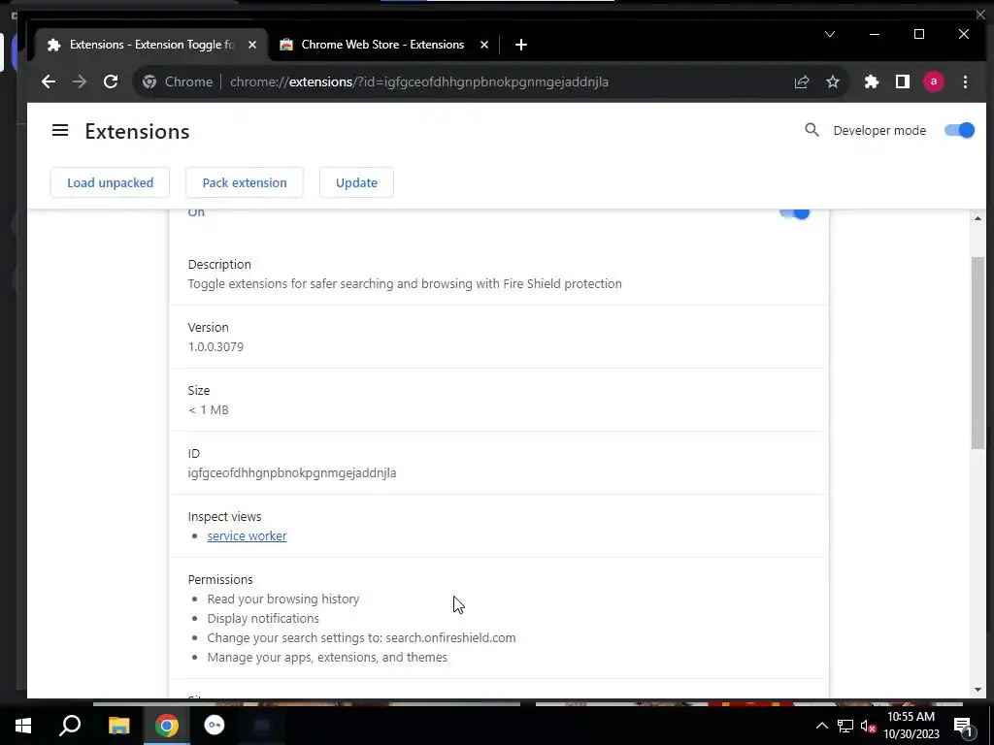Click the extension ID text igfgceofdhhgnpbnokpgnmgejaddnjla
994x745 pixels.
tap(291, 472)
